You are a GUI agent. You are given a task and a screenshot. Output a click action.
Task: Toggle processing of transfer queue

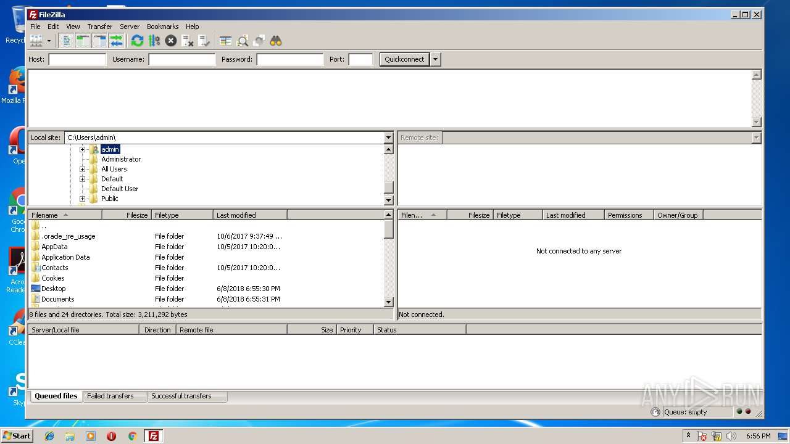coord(154,41)
